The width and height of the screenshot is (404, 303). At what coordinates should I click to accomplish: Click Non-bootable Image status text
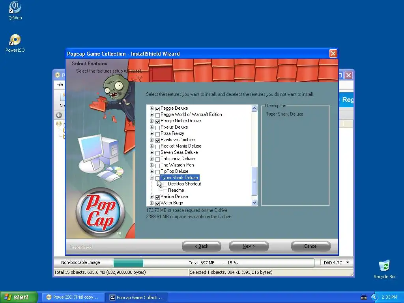[80, 262]
